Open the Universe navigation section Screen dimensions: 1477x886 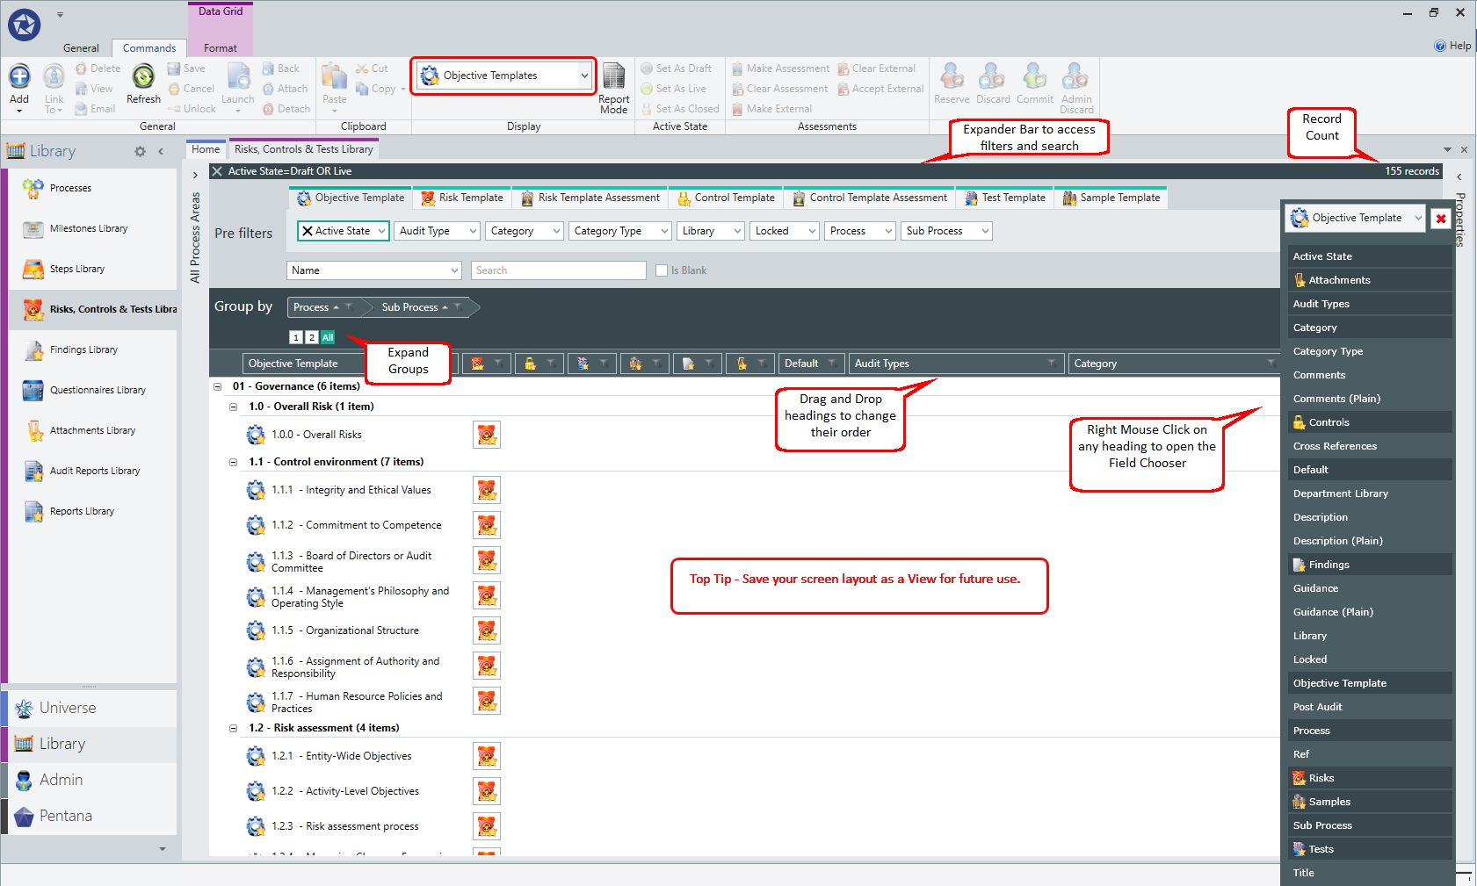coord(68,708)
